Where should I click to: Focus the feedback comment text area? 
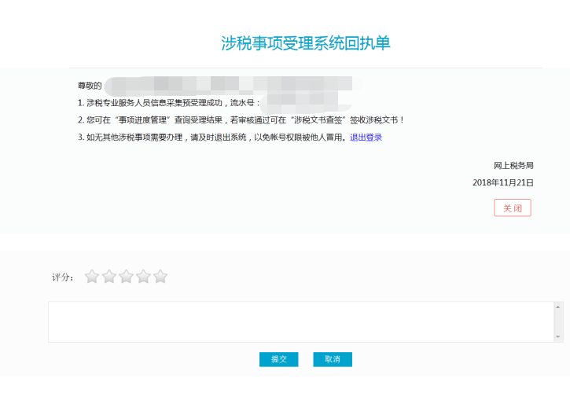tap(301, 321)
